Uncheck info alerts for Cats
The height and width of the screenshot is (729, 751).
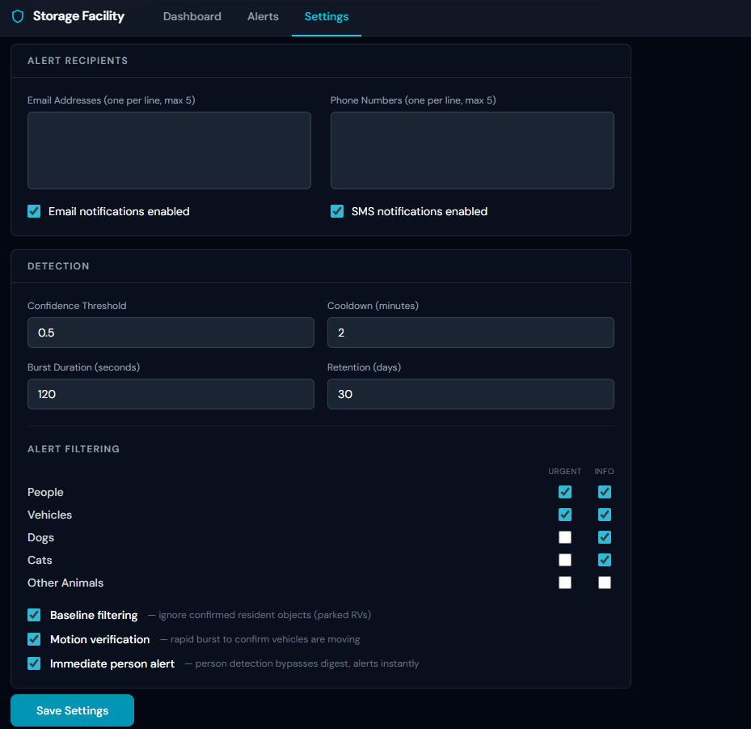pyautogui.click(x=605, y=560)
